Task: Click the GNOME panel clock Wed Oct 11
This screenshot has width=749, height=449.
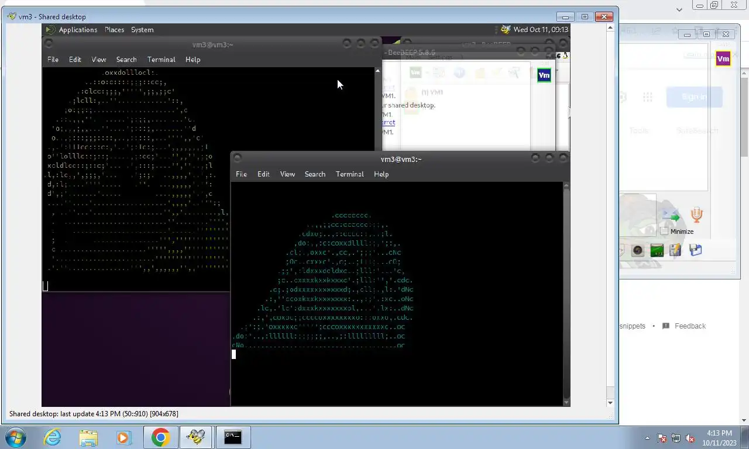Action: 541,30
